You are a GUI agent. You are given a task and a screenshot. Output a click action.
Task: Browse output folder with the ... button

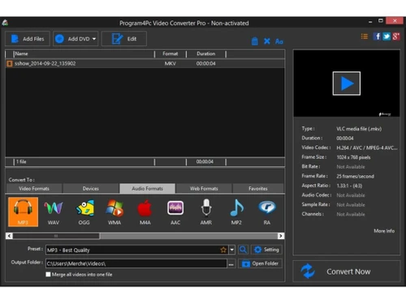(231, 263)
